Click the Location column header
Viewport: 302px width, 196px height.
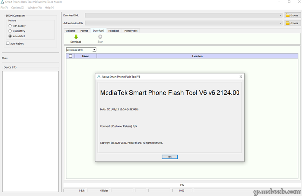pyautogui.click(x=197, y=56)
